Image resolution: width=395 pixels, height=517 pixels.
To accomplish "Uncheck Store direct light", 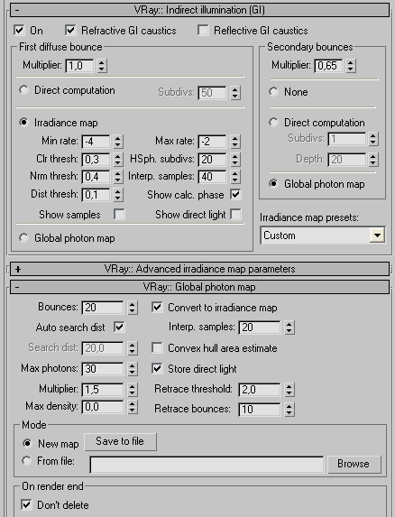I will [157, 369].
